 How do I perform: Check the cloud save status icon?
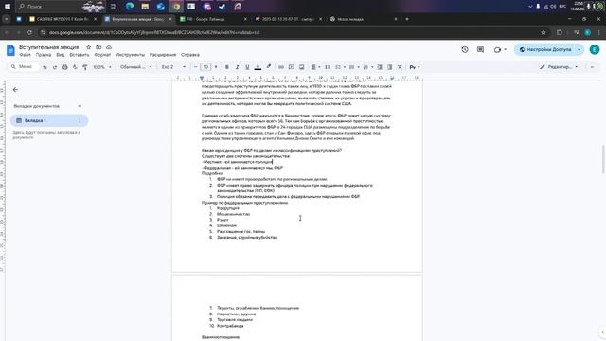pyautogui.click(x=109, y=47)
